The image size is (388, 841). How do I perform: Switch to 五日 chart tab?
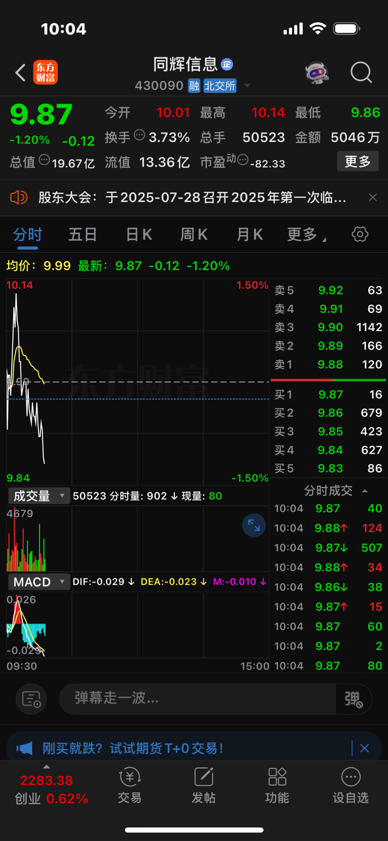(83, 235)
